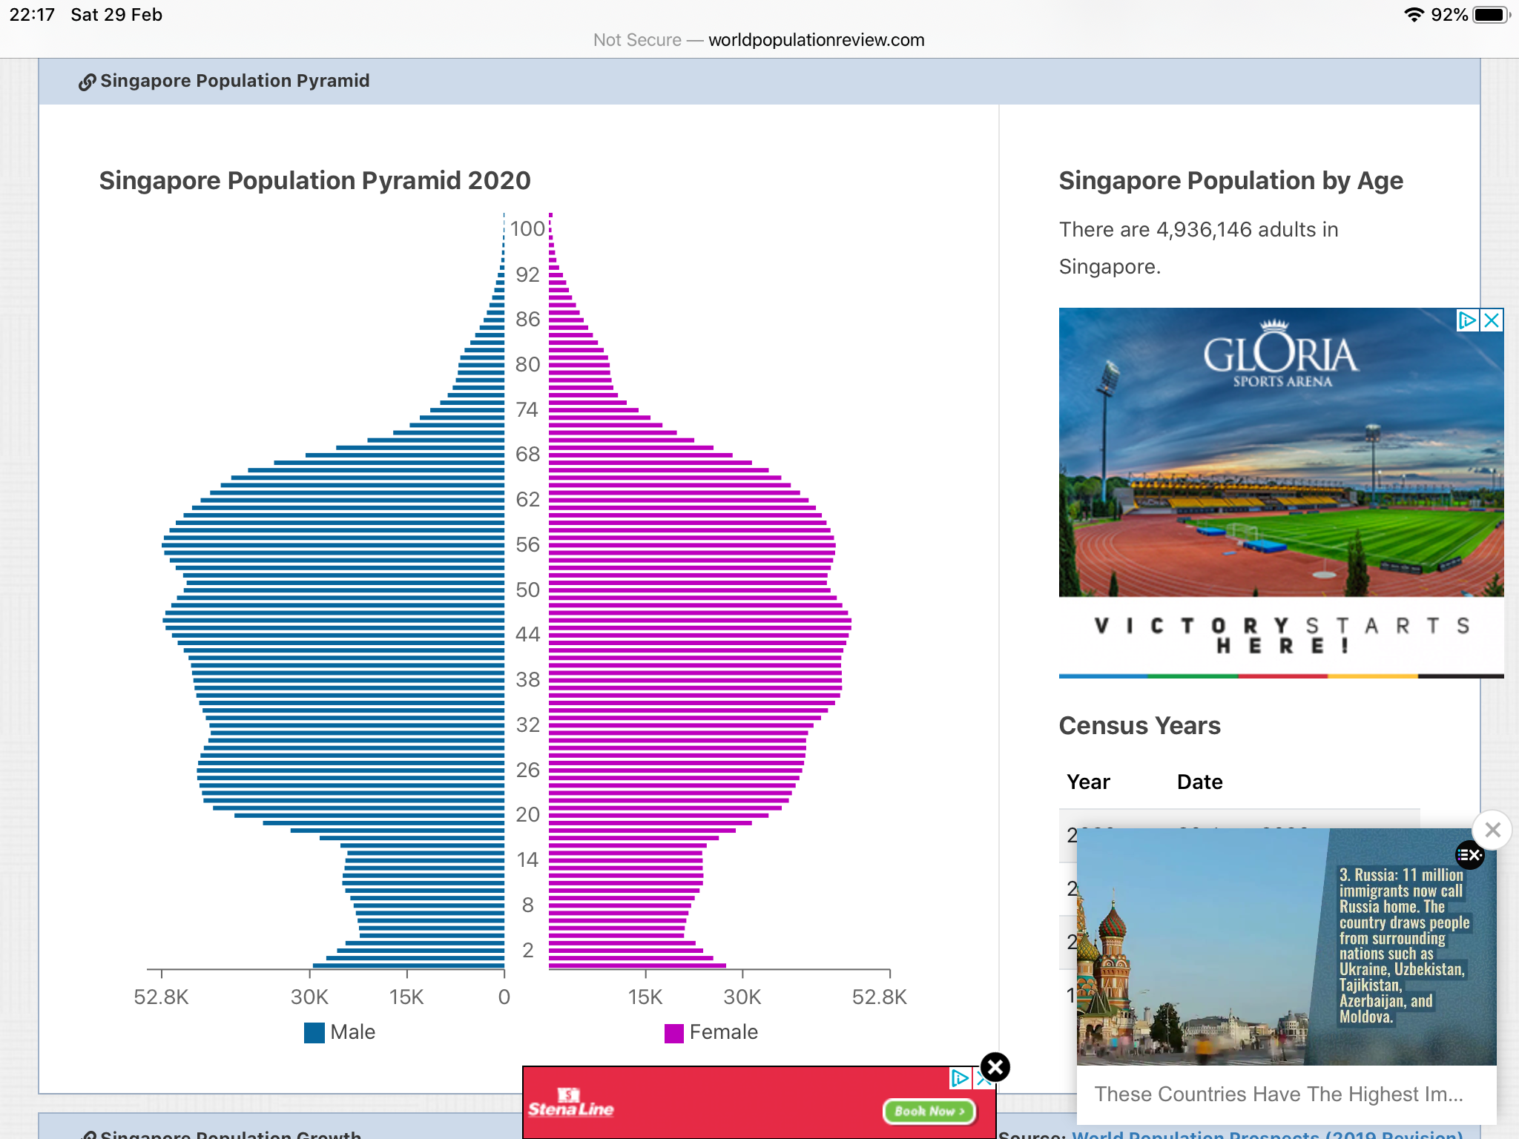This screenshot has height=1139, width=1519.
Task: Open 'These Countries Have The Highest Im...' caption
Action: coord(1278,1095)
